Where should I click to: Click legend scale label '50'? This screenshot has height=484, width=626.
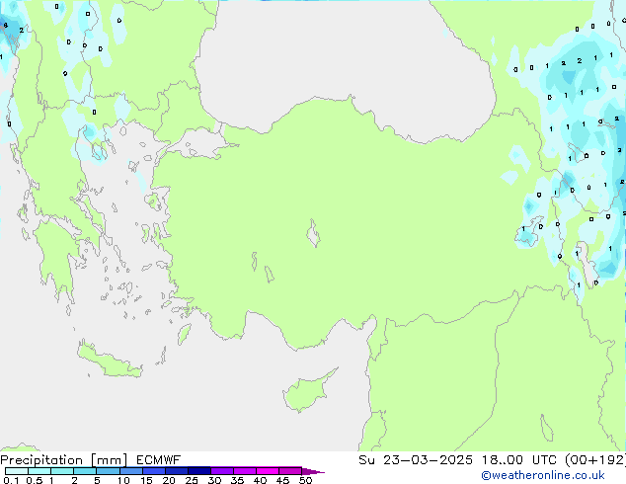305,480
